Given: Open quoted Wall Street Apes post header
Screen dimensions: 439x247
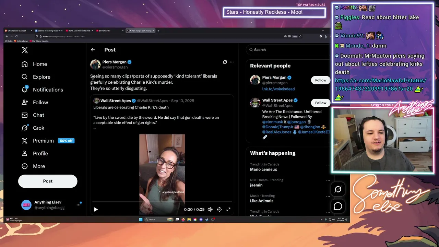Looking at the screenshot, I should click(x=144, y=101).
